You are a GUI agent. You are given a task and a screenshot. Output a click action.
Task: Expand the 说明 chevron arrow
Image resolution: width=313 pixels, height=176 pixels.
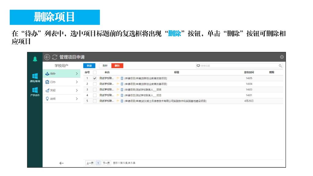[x=76, y=99]
